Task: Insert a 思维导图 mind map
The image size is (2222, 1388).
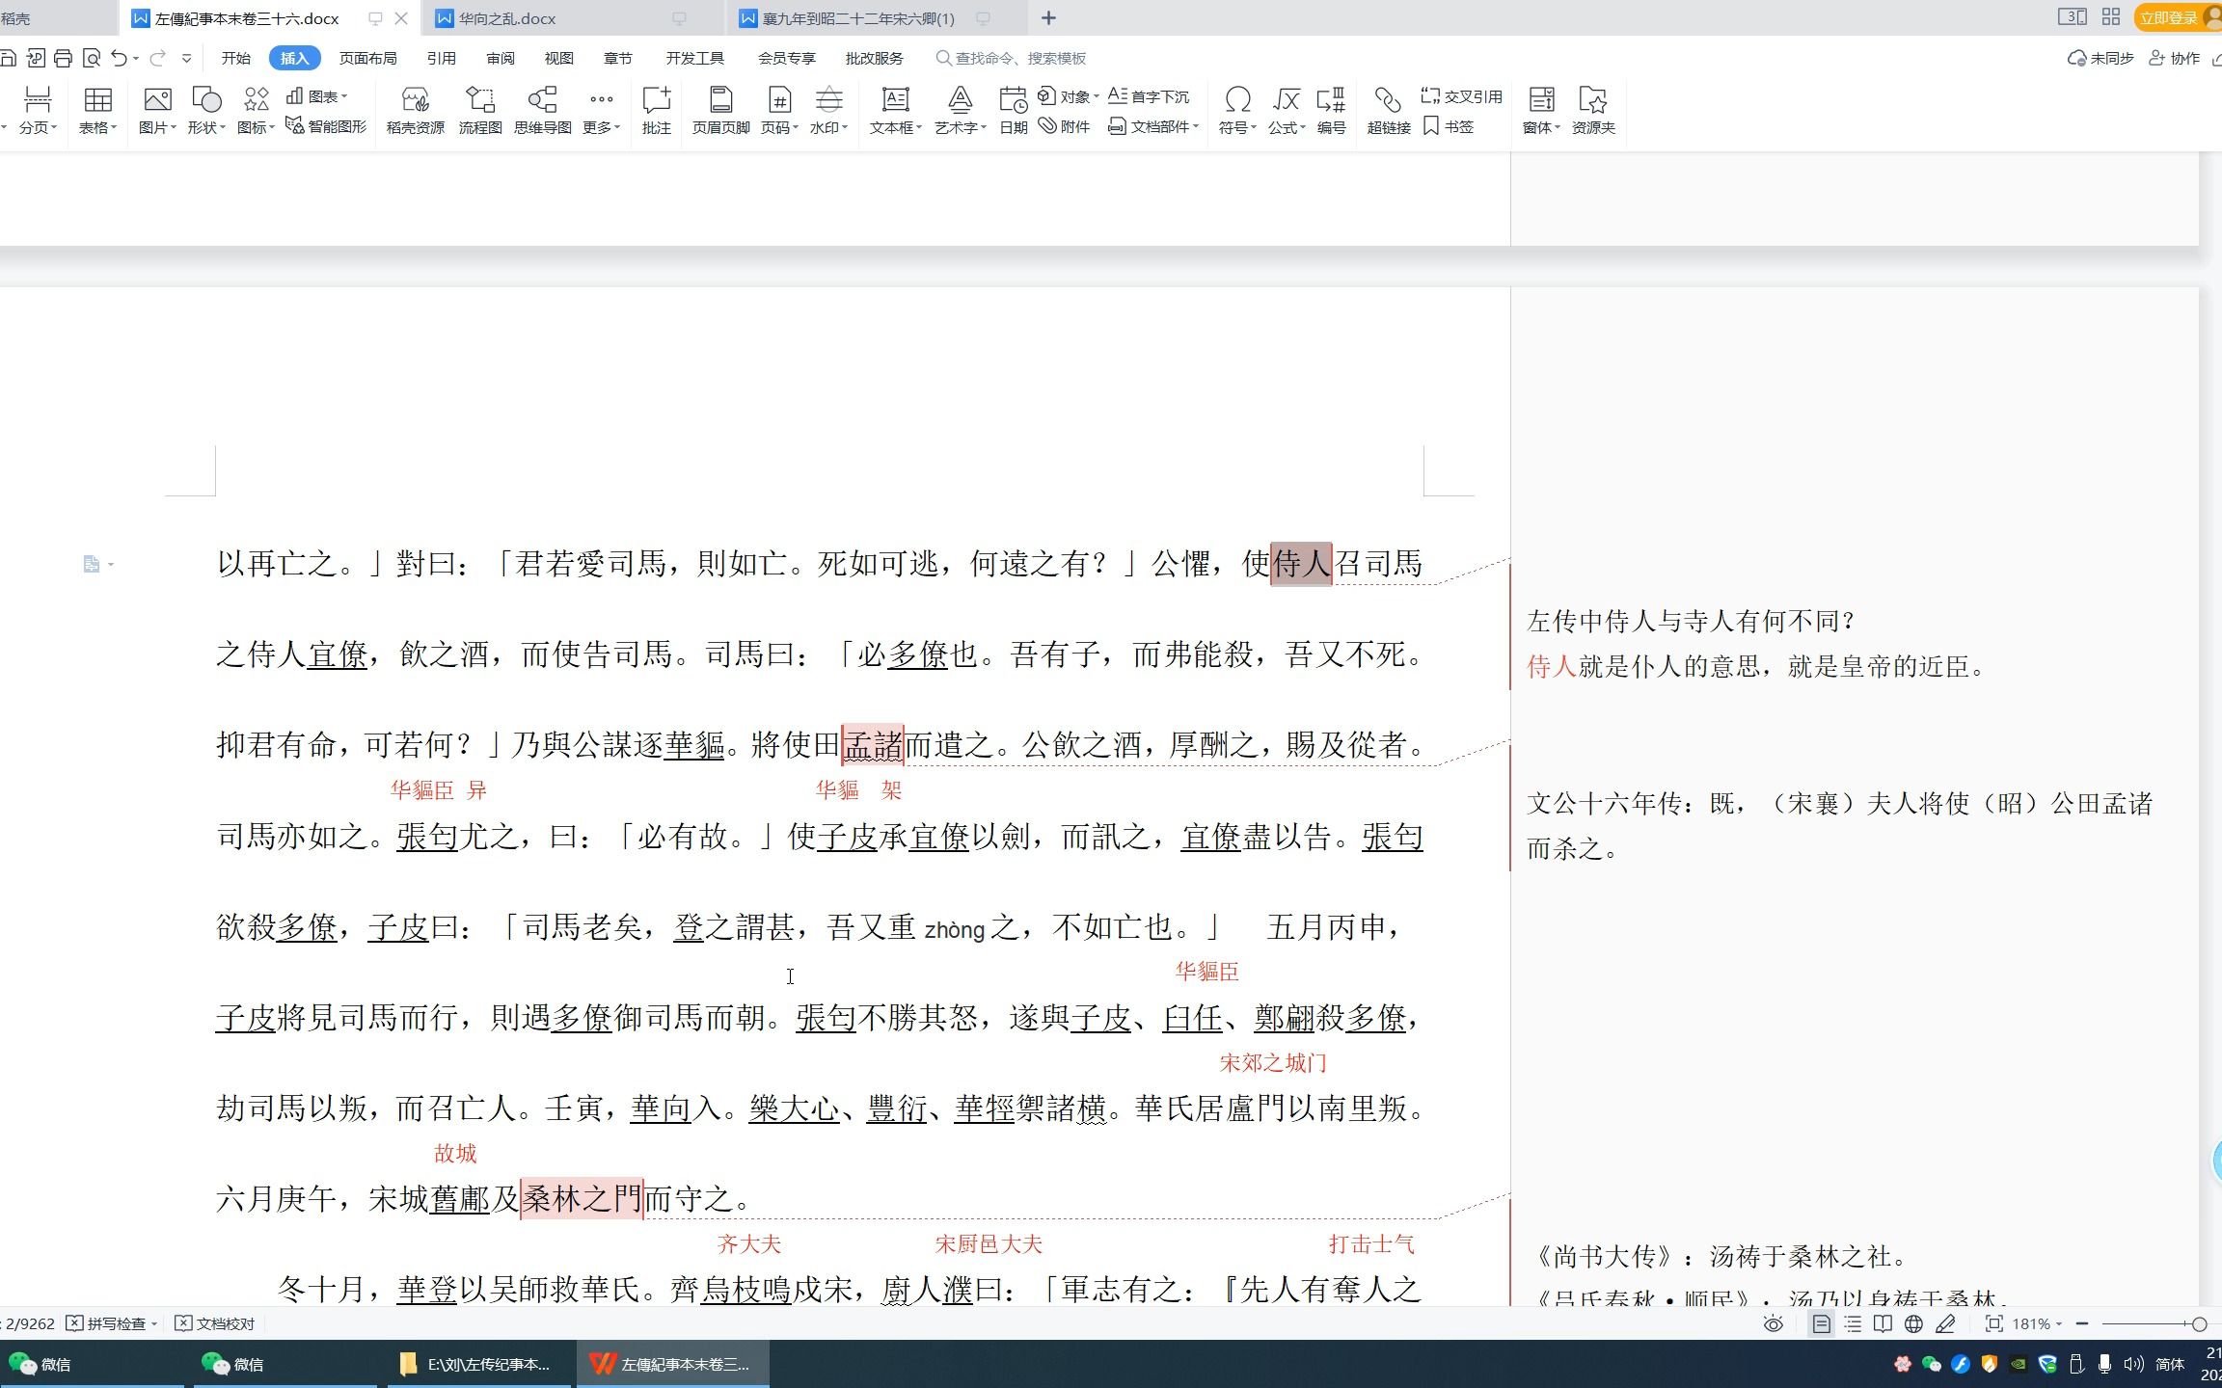Action: click(x=543, y=110)
